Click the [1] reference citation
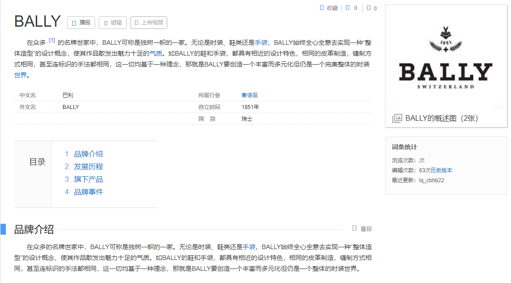 tap(52, 41)
